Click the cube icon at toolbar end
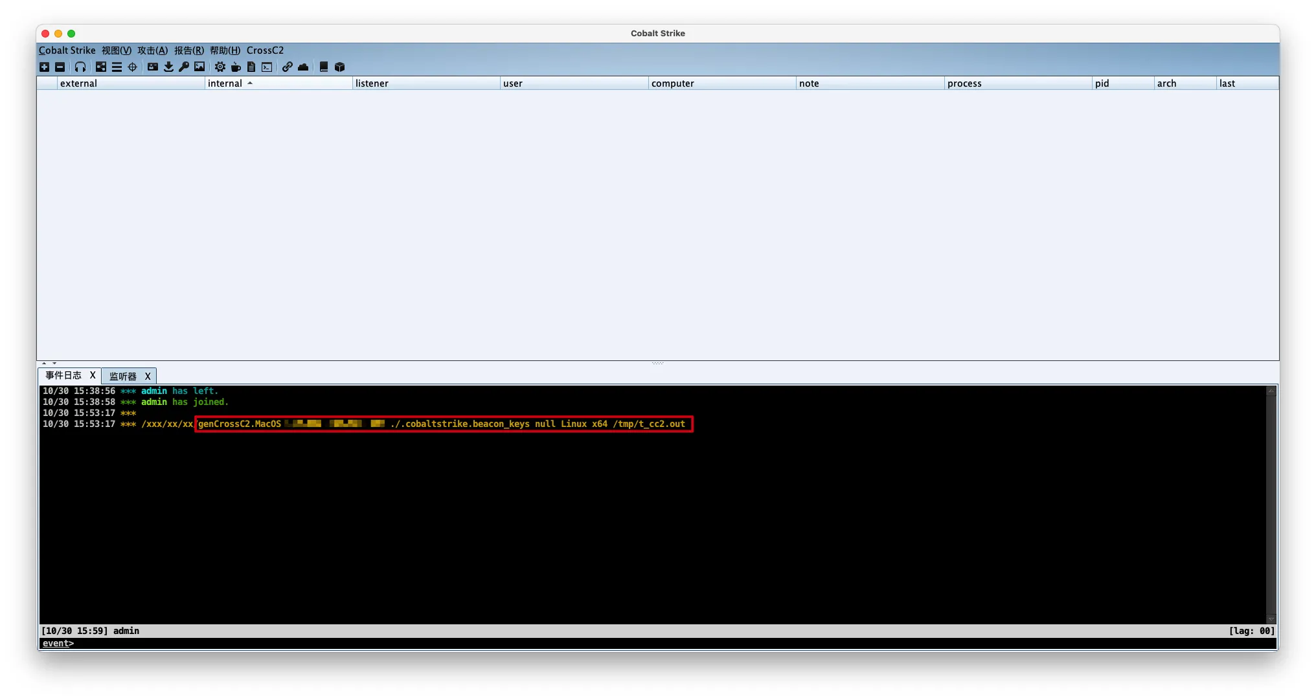 [x=339, y=67]
